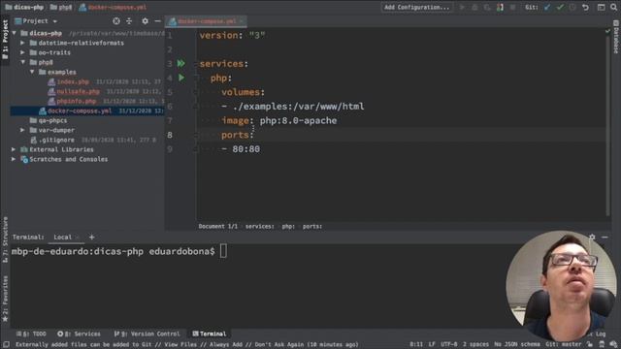Click the Git commit green checkmark
The width and height of the screenshot is (621, 349).
[x=560, y=7]
